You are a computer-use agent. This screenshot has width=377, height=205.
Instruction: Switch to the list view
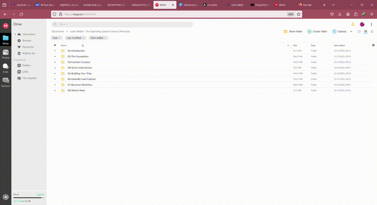[365, 32]
